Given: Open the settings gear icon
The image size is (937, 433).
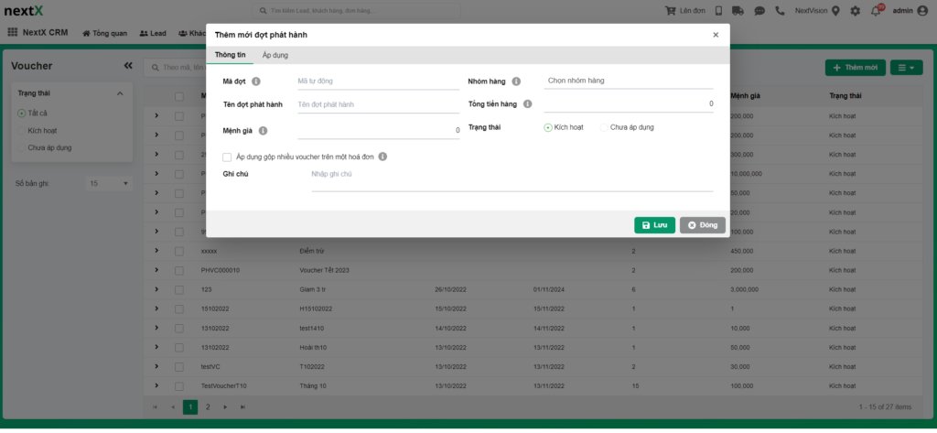Looking at the screenshot, I should tap(855, 11).
